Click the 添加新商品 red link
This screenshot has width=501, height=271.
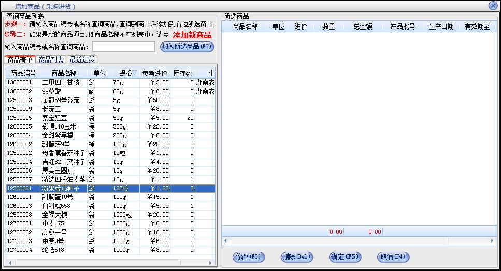192,35
